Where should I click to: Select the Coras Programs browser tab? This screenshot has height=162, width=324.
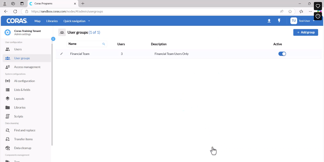point(53,4)
